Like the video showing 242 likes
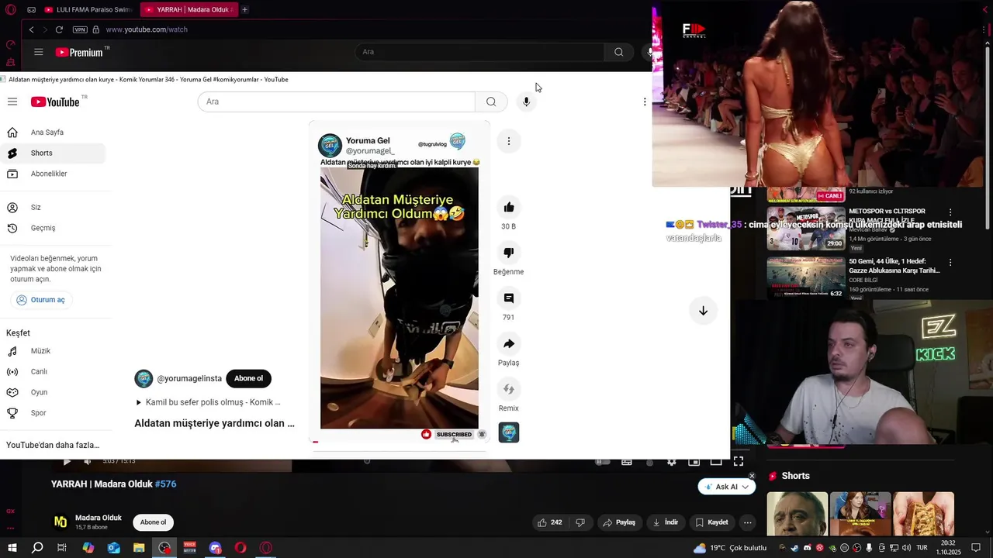 [549, 522]
